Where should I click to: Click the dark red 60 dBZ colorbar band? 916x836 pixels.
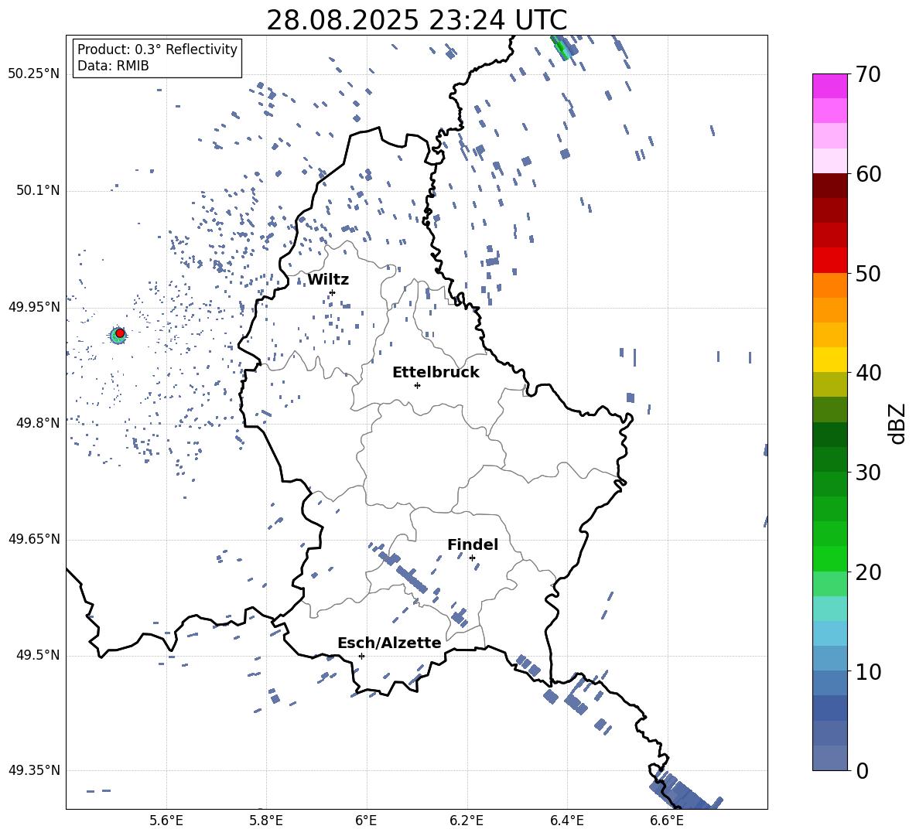[x=829, y=185]
